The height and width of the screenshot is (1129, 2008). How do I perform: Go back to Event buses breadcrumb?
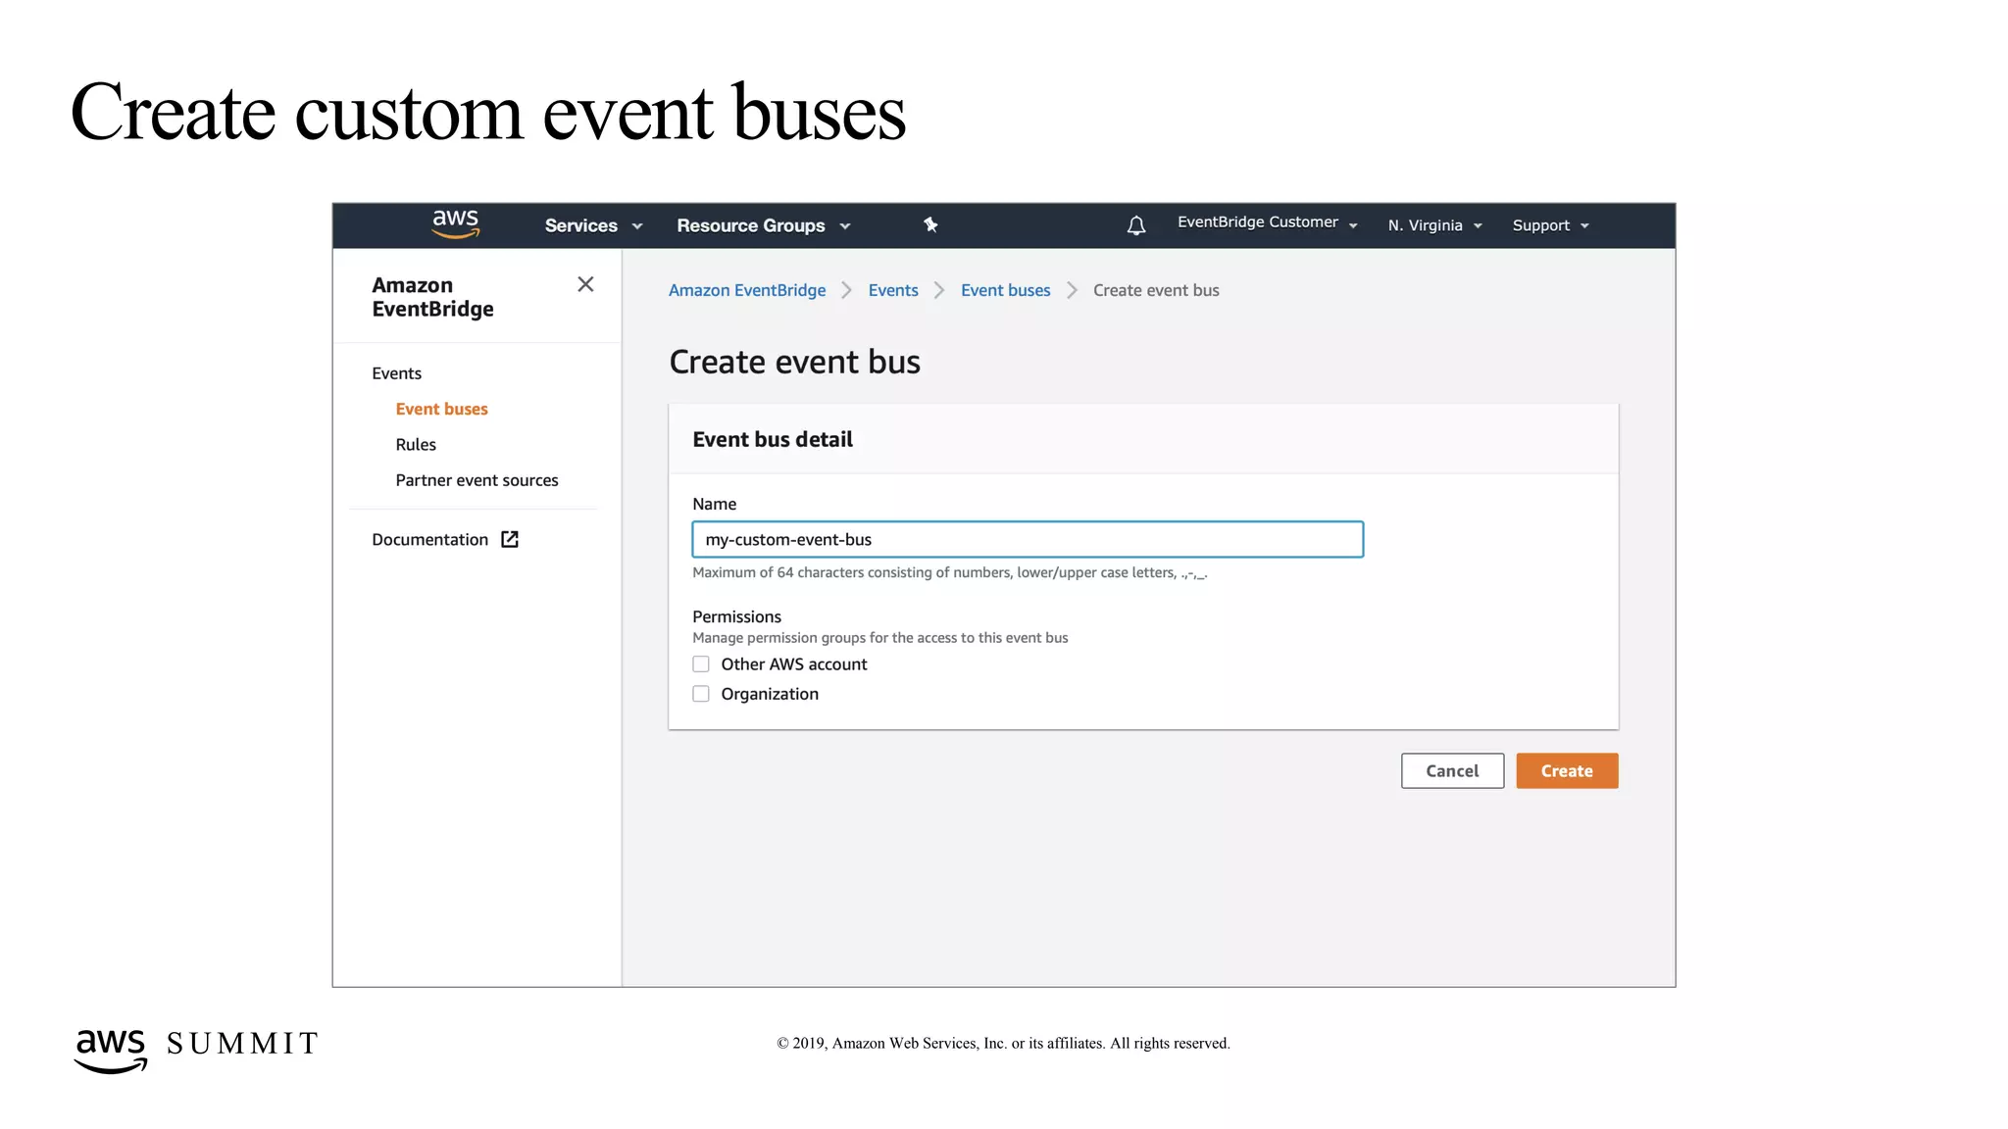tap(1005, 290)
